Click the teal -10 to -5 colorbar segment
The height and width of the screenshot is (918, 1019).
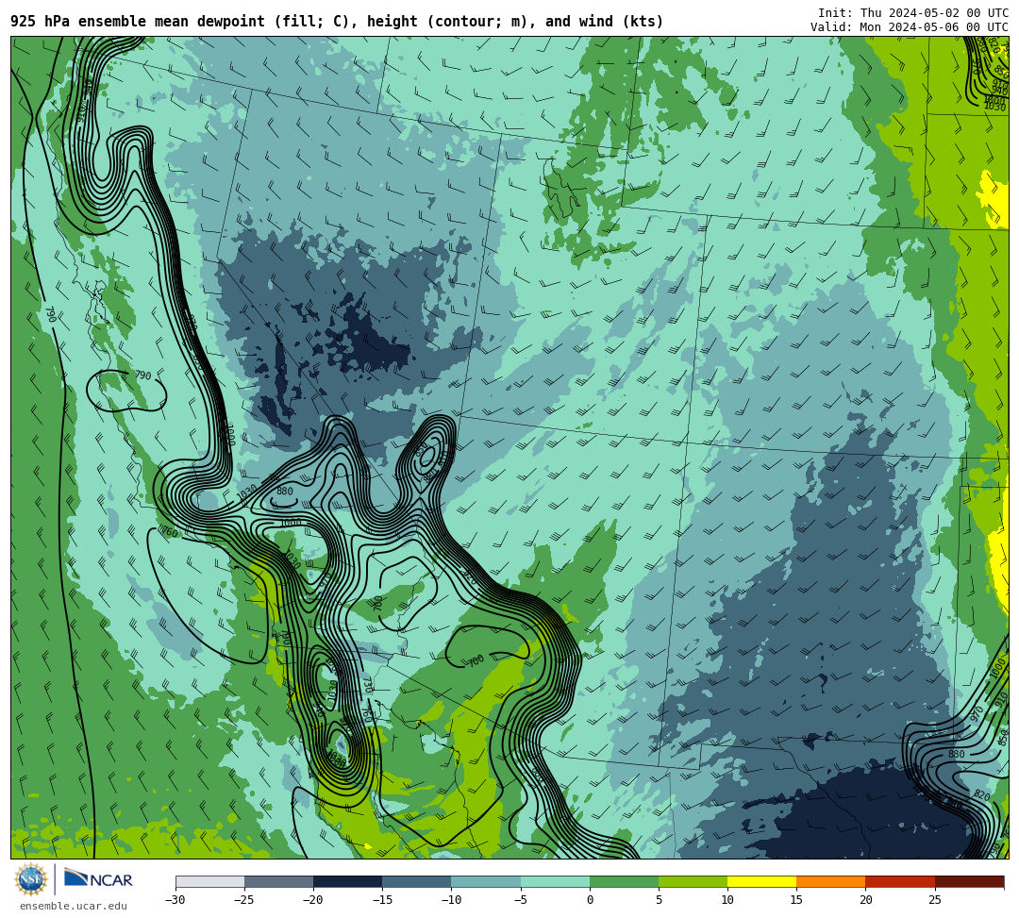point(486,881)
